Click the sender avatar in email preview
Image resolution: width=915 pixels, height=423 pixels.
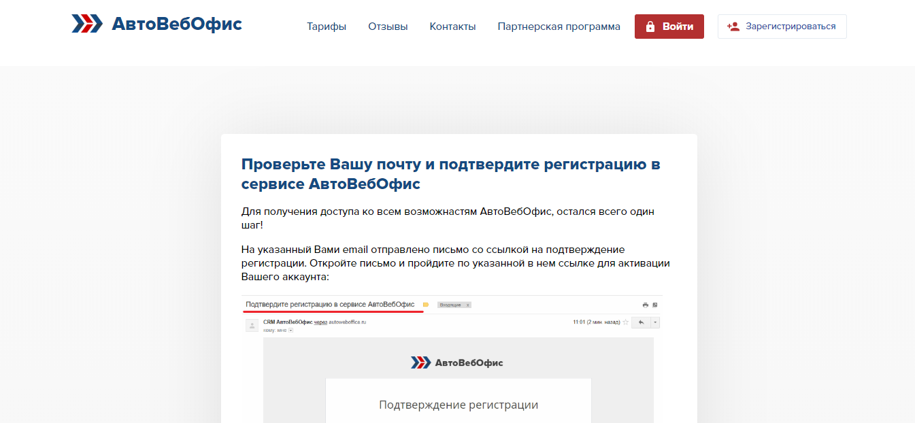coord(252,326)
